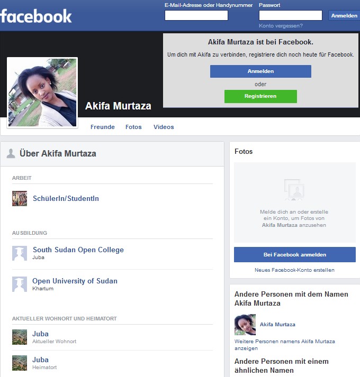Click the Facebook logo
The image size is (360, 377).
[x=36, y=16]
